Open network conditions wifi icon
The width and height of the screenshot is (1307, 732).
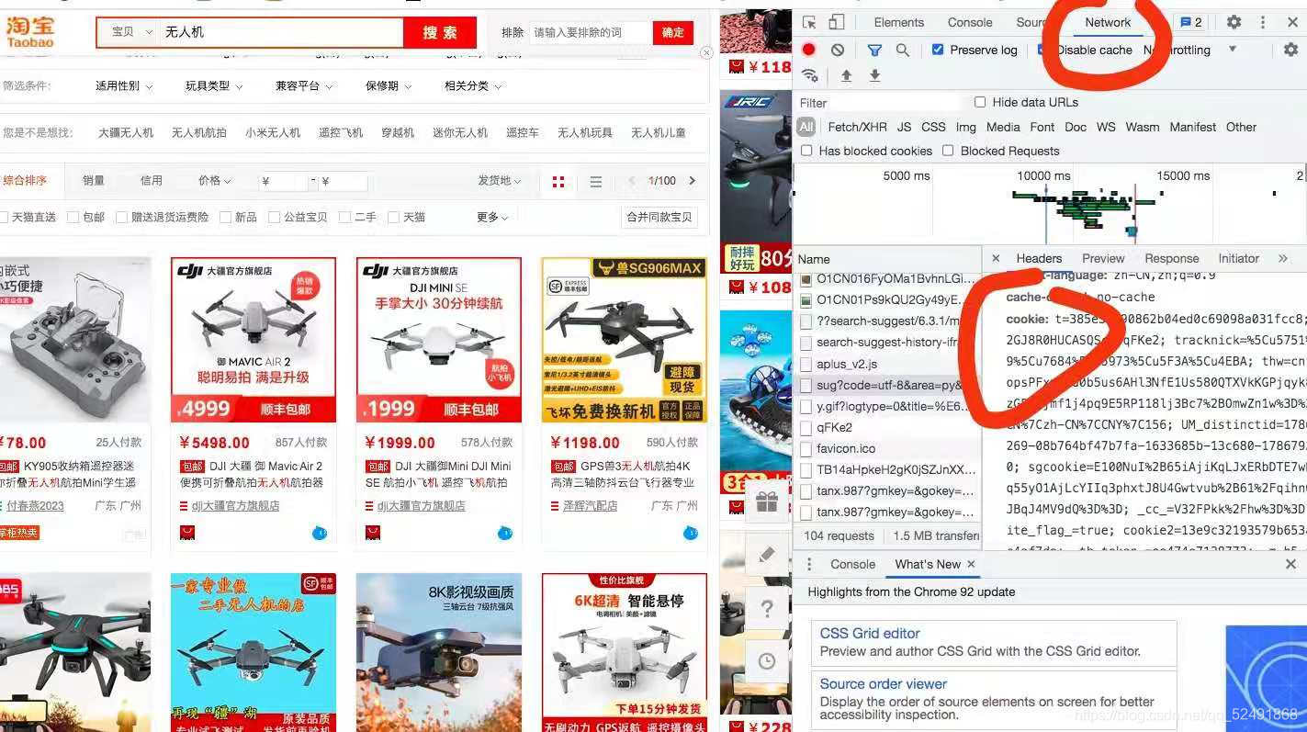(x=809, y=75)
